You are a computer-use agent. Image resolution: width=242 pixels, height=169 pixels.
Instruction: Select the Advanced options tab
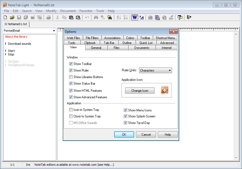click(x=167, y=43)
